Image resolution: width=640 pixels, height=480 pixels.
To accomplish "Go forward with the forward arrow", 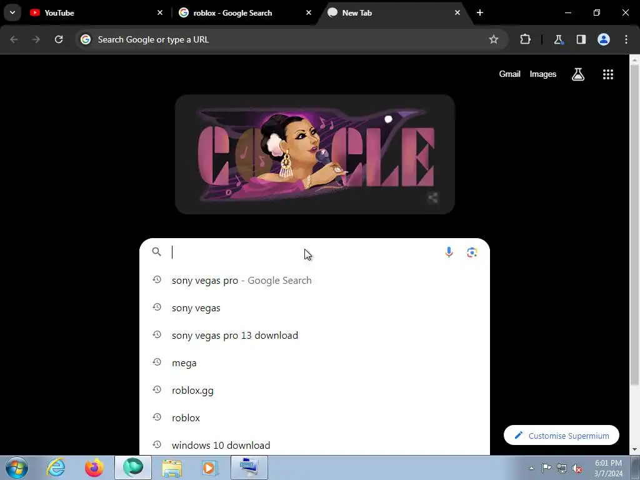I will 36,39.
